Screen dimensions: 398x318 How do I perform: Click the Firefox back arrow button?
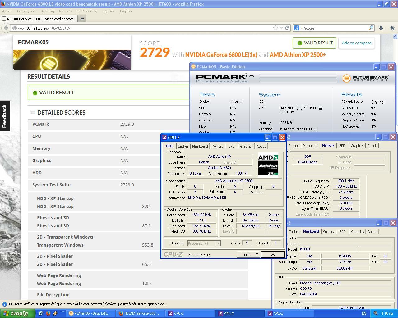6,28
